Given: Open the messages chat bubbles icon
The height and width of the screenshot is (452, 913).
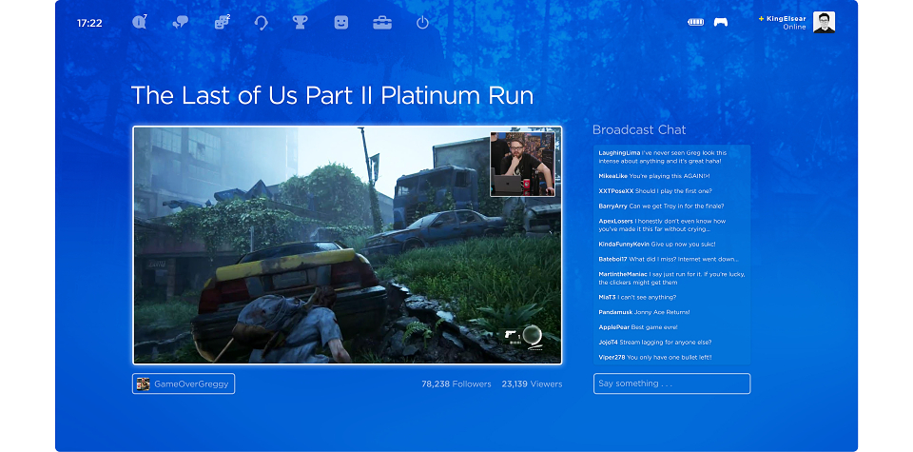Looking at the screenshot, I should [181, 23].
